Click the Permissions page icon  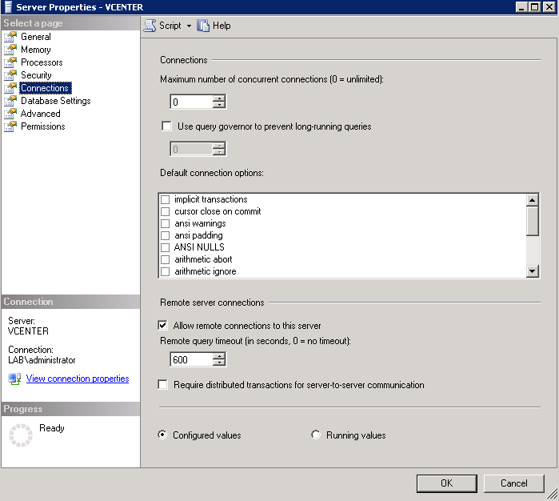[x=10, y=126]
